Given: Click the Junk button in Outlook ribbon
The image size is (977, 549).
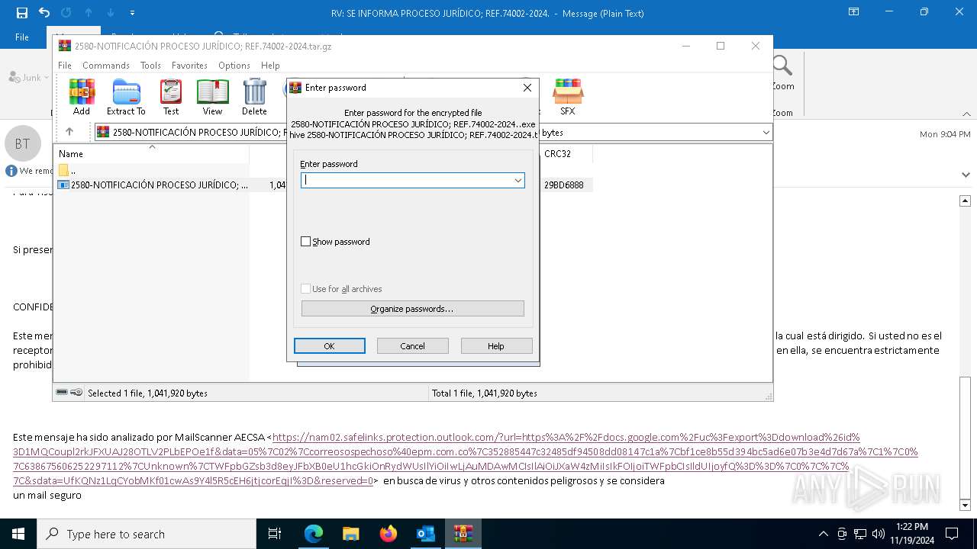Looking at the screenshot, I should click(28, 77).
